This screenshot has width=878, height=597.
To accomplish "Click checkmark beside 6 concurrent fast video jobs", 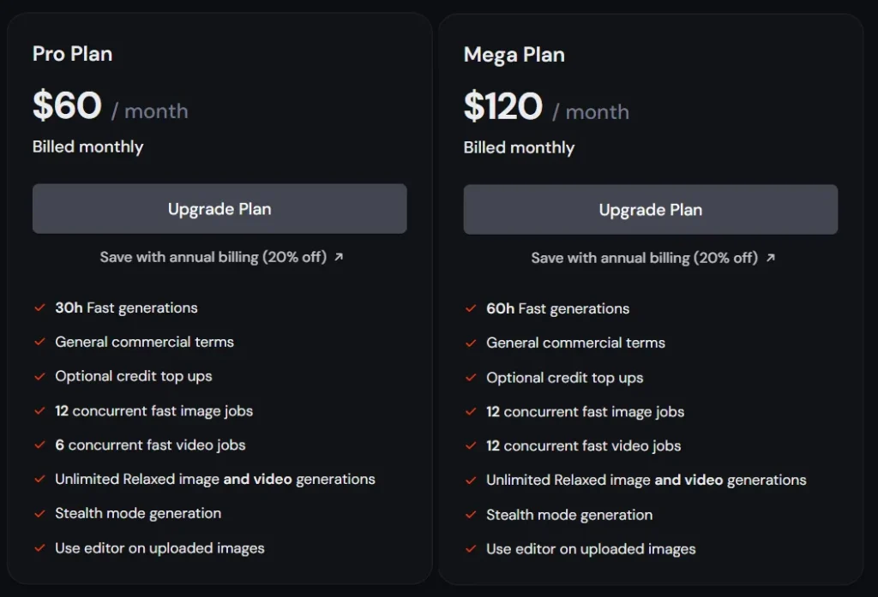I will (x=39, y=445).
